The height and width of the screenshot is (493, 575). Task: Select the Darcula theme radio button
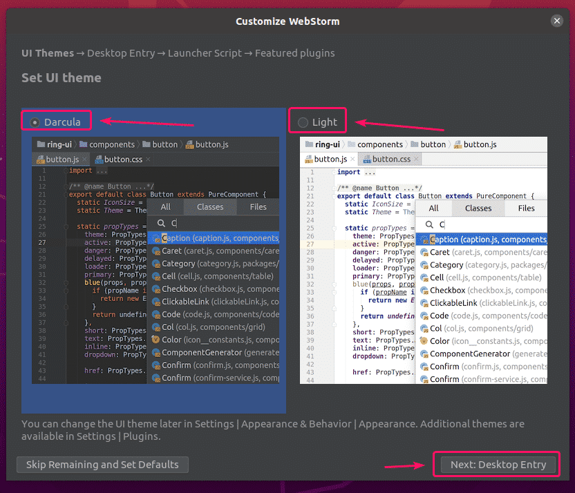coord(35,122)
